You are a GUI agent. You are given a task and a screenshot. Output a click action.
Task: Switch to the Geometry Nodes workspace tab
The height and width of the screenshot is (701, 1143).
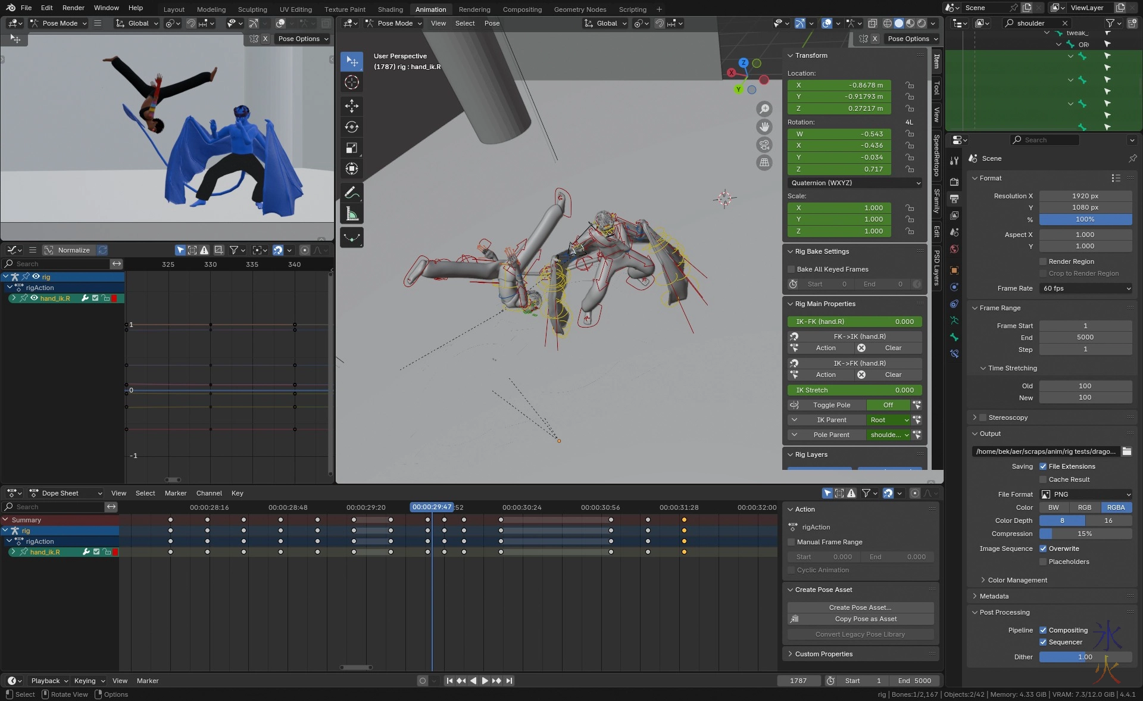click(x=579, y=9)
